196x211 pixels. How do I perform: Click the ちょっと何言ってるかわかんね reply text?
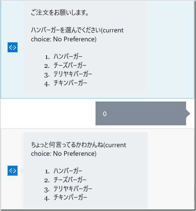[x=67, y=145]
